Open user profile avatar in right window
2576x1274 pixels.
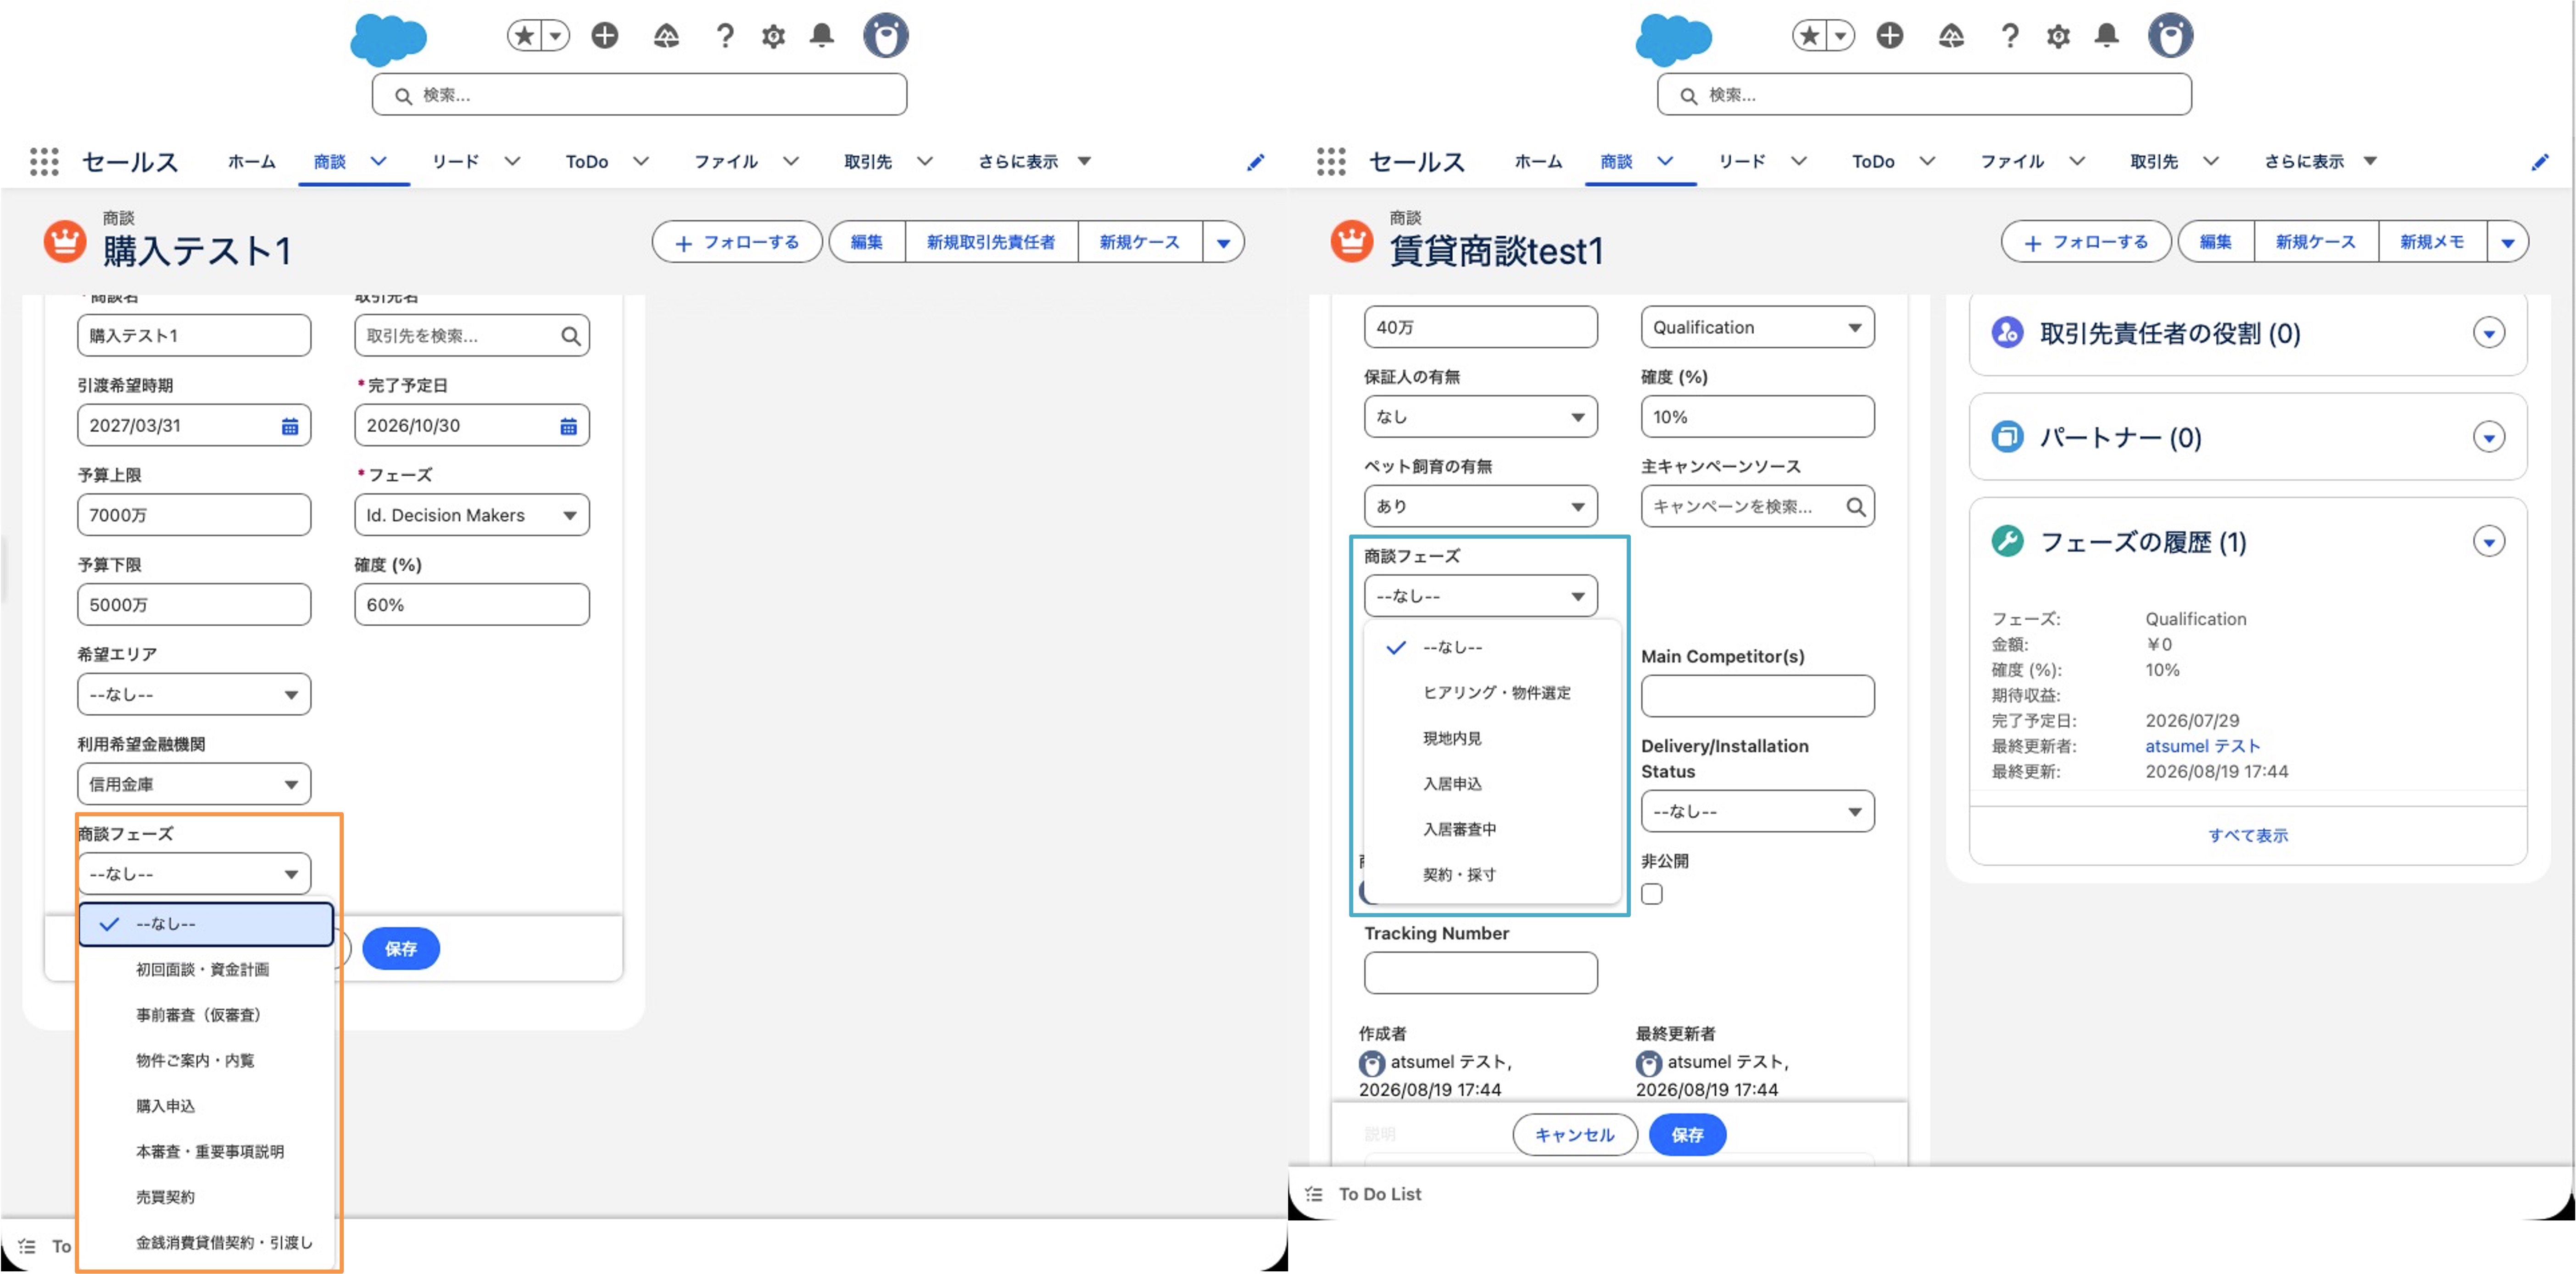point(2170,36)
